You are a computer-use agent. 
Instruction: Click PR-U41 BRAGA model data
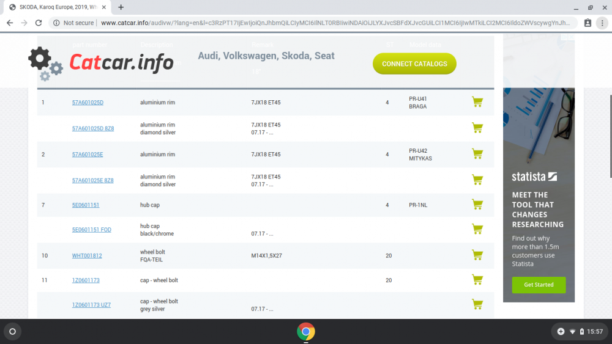[418, 103]
